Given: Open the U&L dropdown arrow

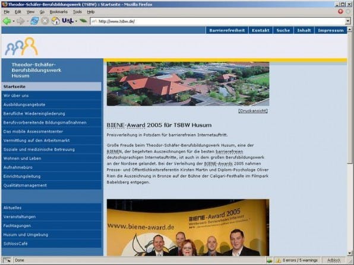Looking at the screenshot, I should pyautogui.click(x=76, y=21).
